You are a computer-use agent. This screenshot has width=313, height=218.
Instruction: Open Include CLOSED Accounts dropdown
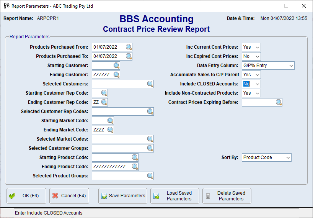(x=257, y=84)
